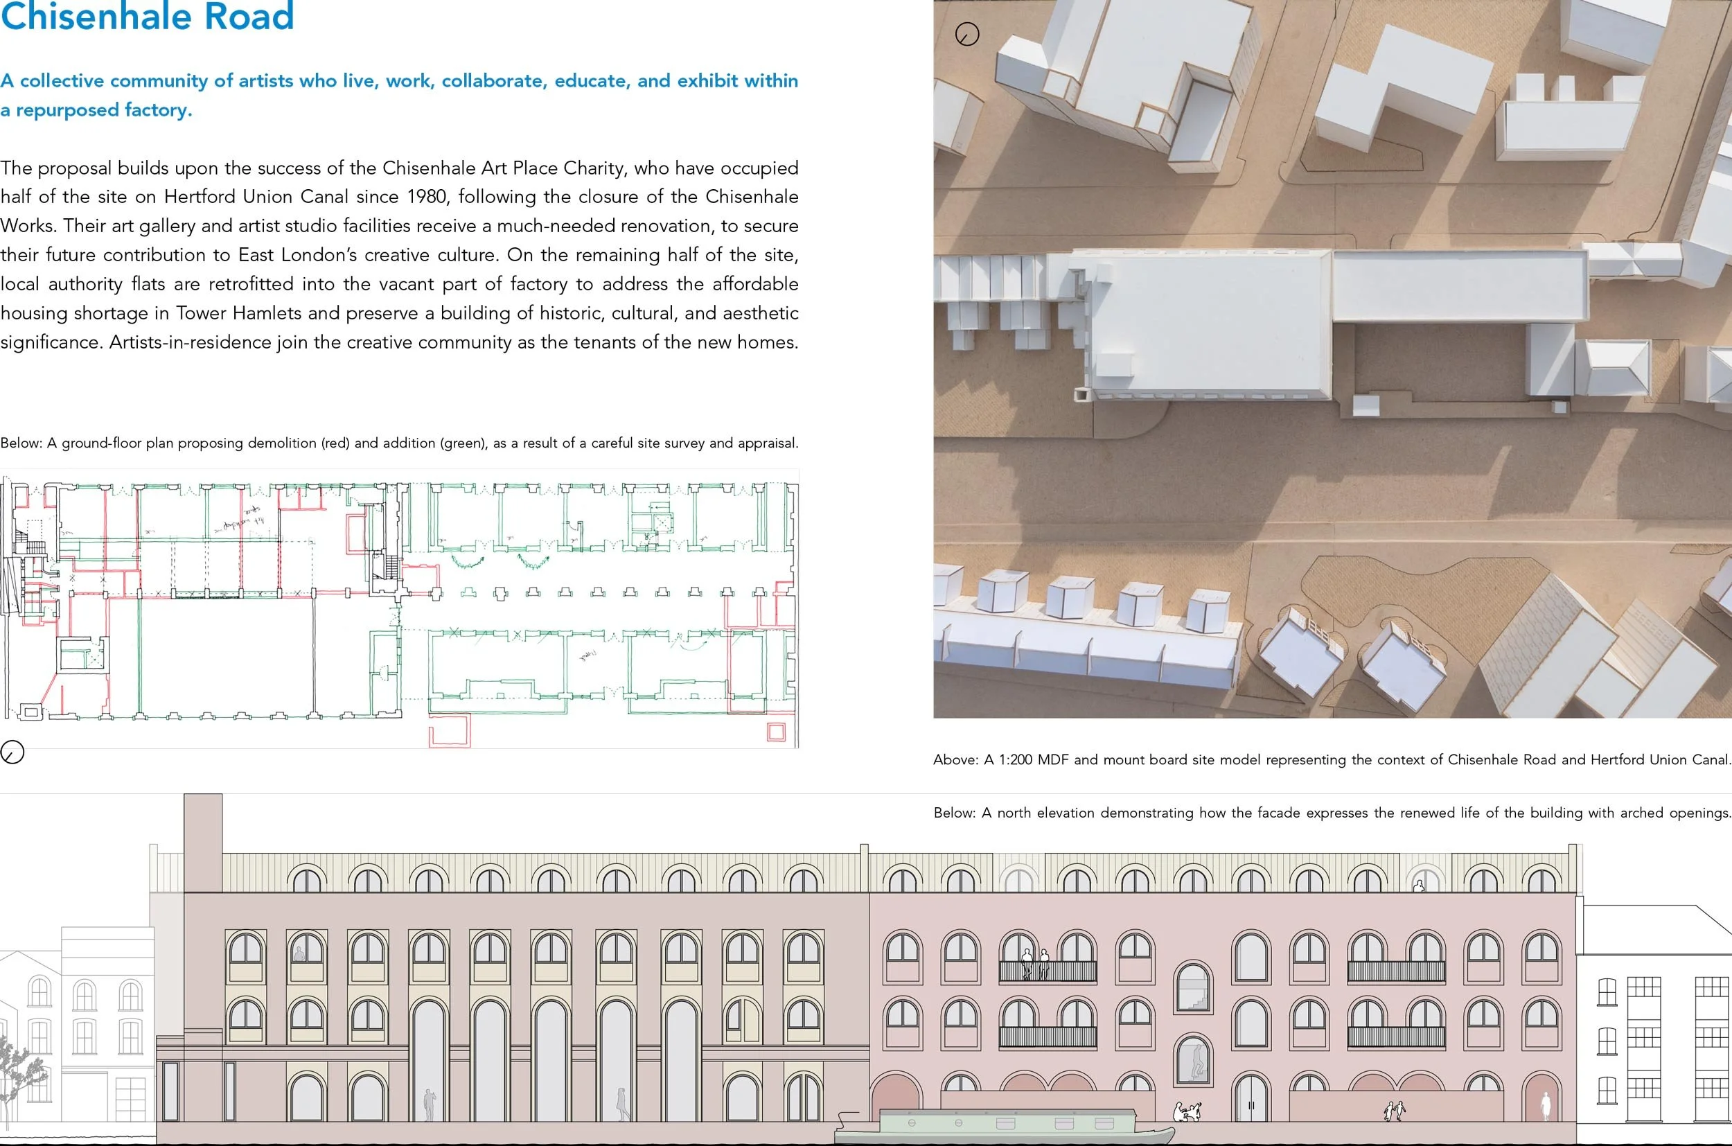Image resolution: width=1732 pixels, height=1146 pixels.
Task: Click the walking pair of figures at ground level
Action: [x=1395, y=1111]
